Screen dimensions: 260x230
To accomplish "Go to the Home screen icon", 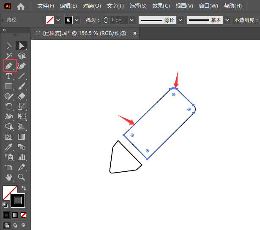I will click(x=21, y=6).
